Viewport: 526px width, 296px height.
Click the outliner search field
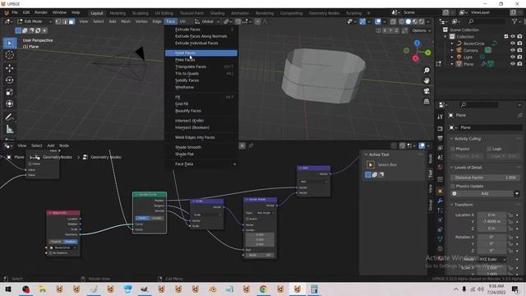[x=486, y=21]
